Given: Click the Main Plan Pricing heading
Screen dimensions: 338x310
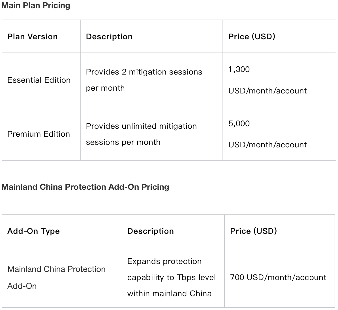Looking at the screenshot, I should coord(36,6).
